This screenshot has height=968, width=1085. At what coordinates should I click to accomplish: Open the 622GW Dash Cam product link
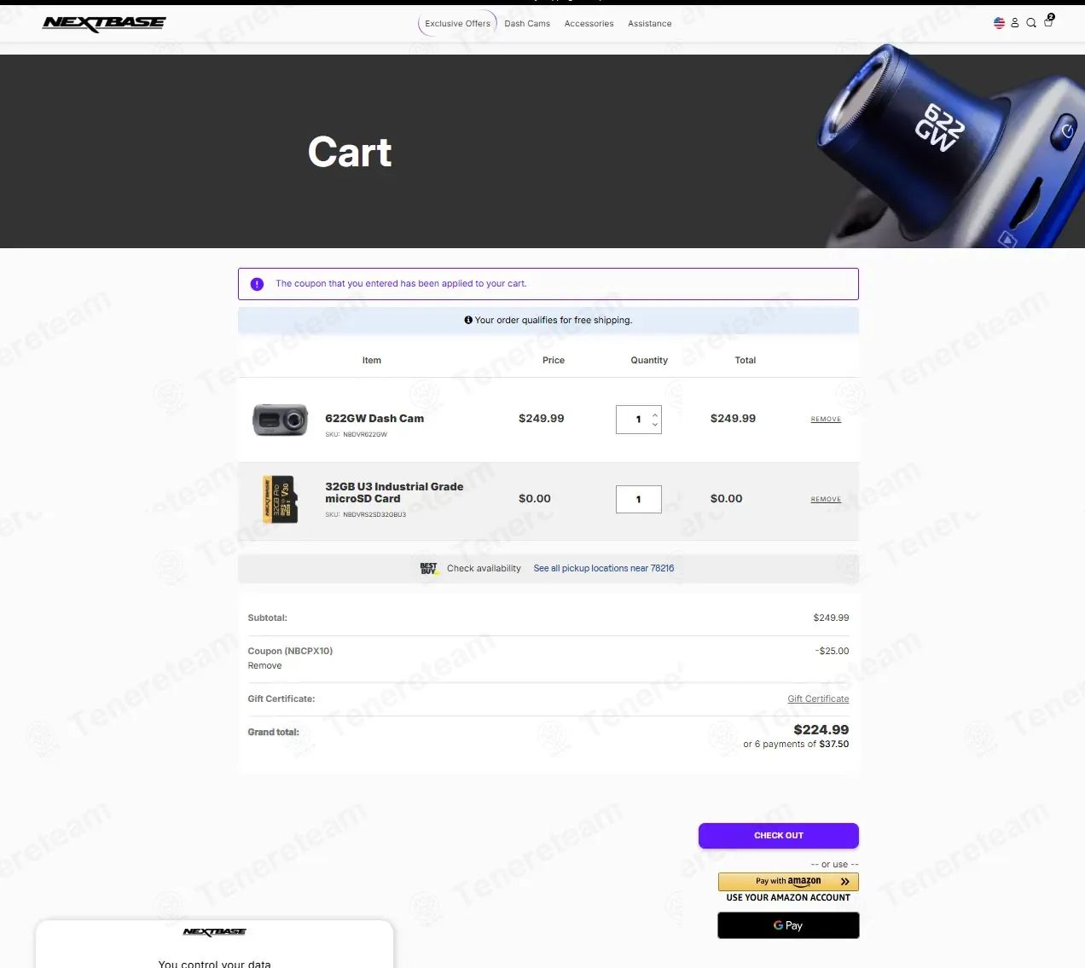click(x=374, y=418)
